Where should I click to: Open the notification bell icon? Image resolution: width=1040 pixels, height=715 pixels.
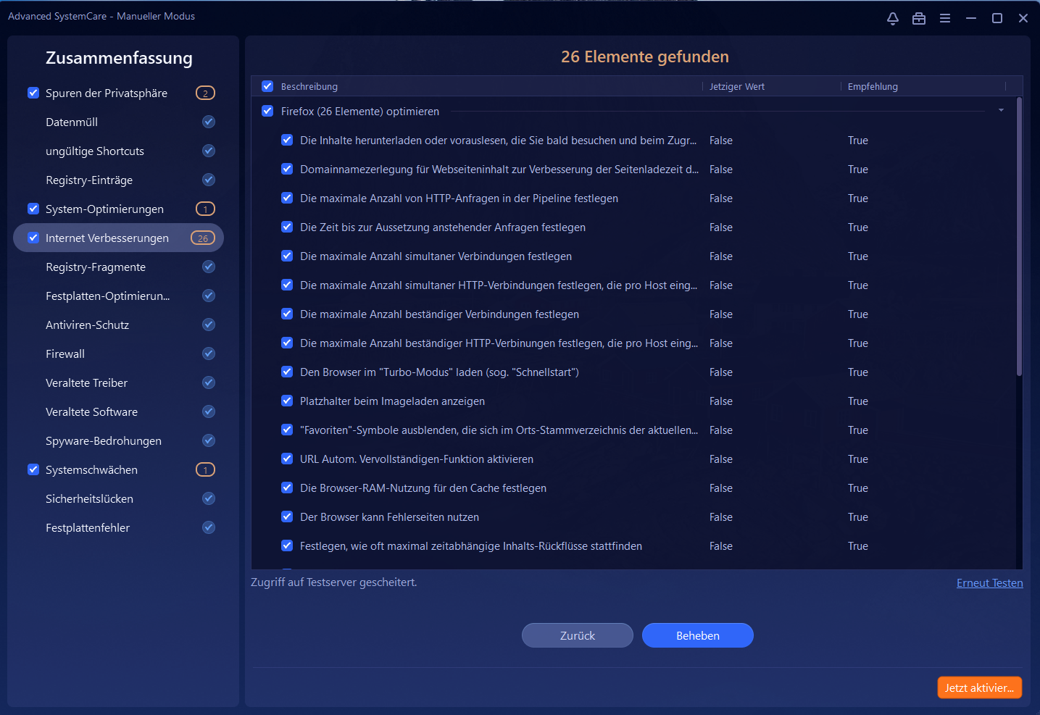(x=893, y=18)
